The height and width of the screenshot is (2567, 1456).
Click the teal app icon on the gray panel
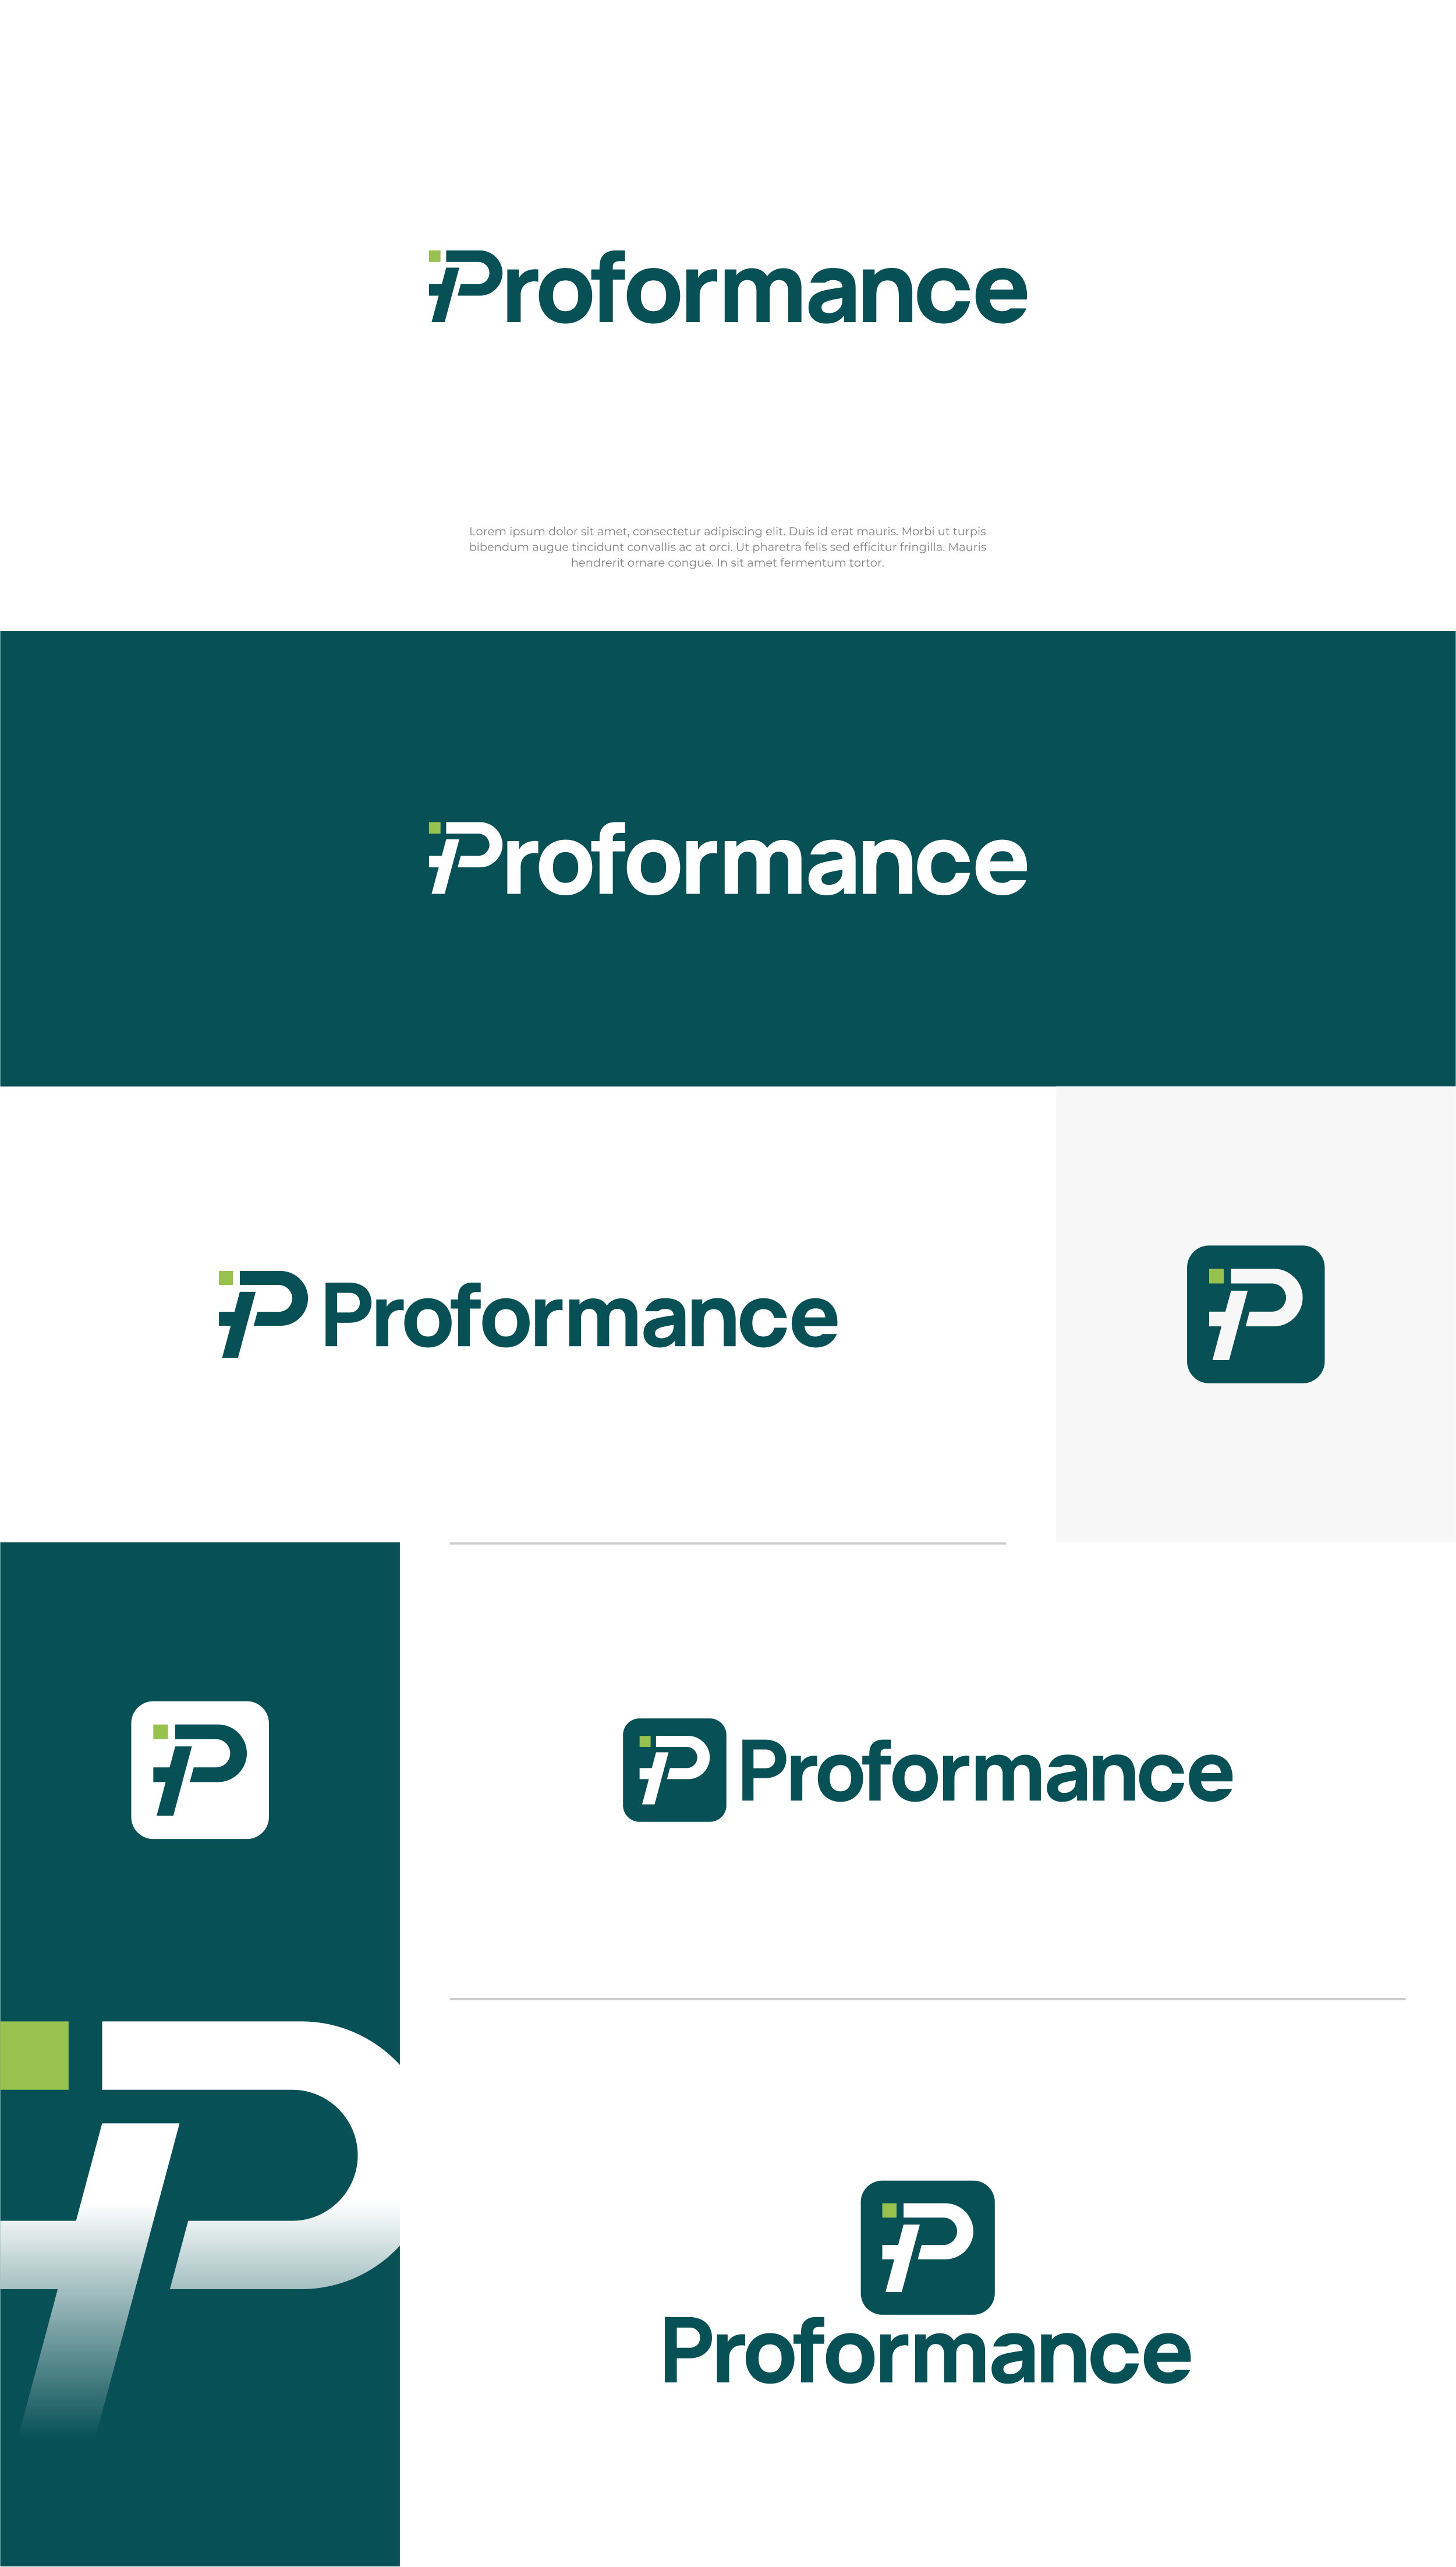(x=1255, y=1313)
